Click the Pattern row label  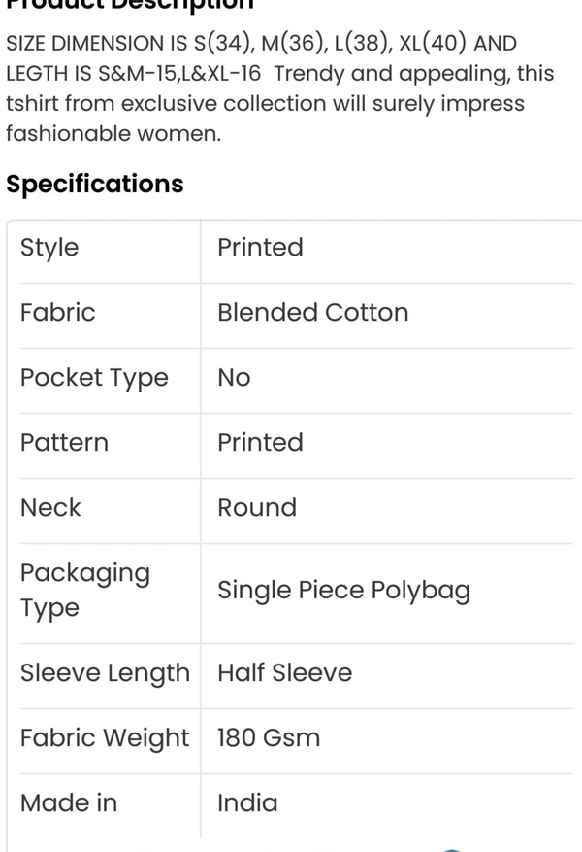64,443
